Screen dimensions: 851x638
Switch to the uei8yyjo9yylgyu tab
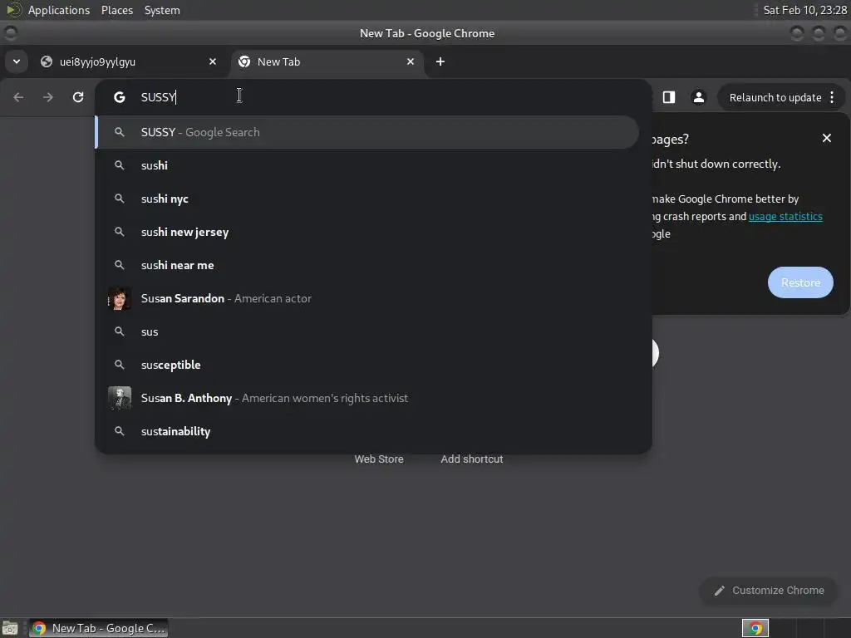coord(127,61)
